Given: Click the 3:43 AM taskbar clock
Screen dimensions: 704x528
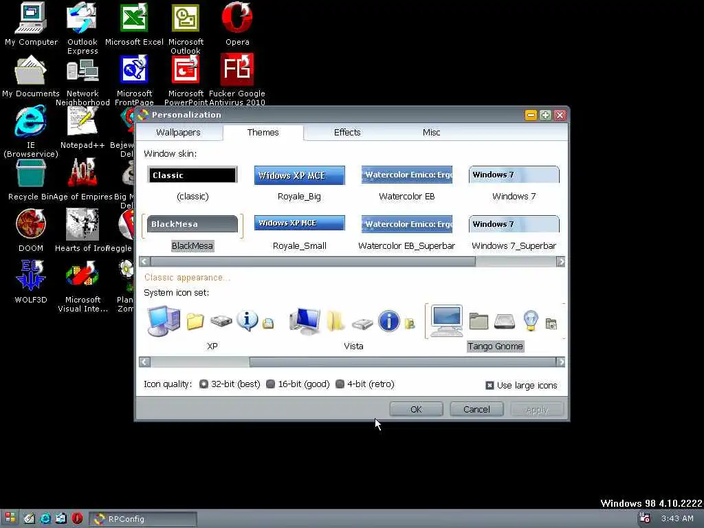Looking at the screenshot, I should point(677,518).
